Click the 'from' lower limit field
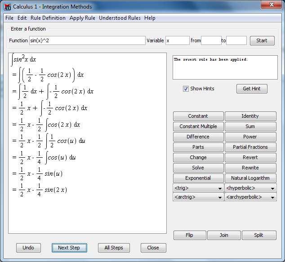 211,40
